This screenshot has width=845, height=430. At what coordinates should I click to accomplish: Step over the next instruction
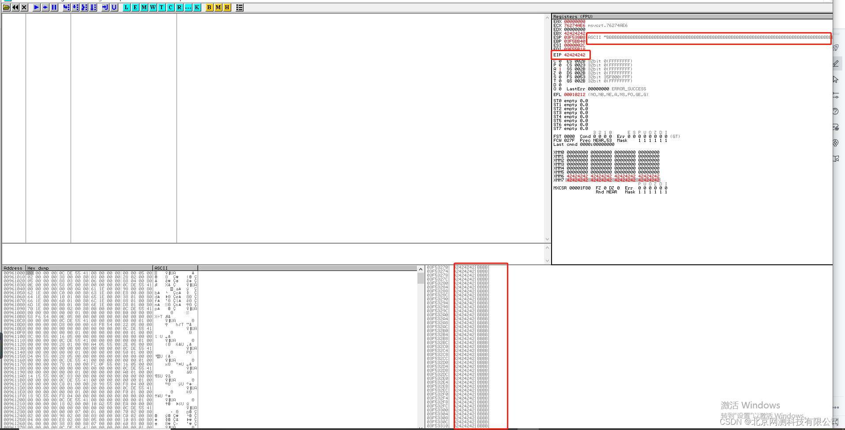pos(75,7)
